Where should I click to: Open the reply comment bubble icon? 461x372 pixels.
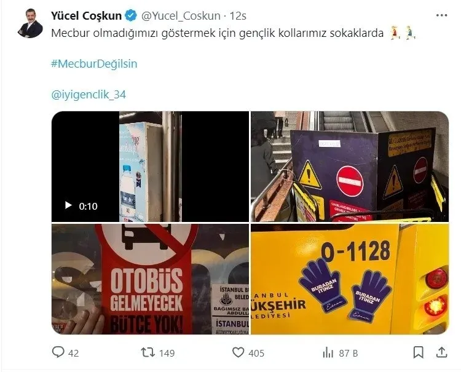[x=58, y=352]
